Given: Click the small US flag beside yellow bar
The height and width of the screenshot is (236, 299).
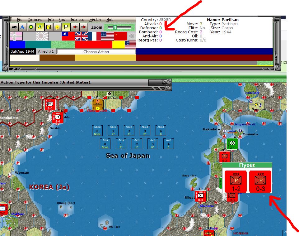Looking at the screenshot, I should tap(130, 45).
